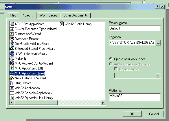Select the DevStudio Add-in Wizard icon
Viewport: 169px width, 121px height.
point(12,44)
